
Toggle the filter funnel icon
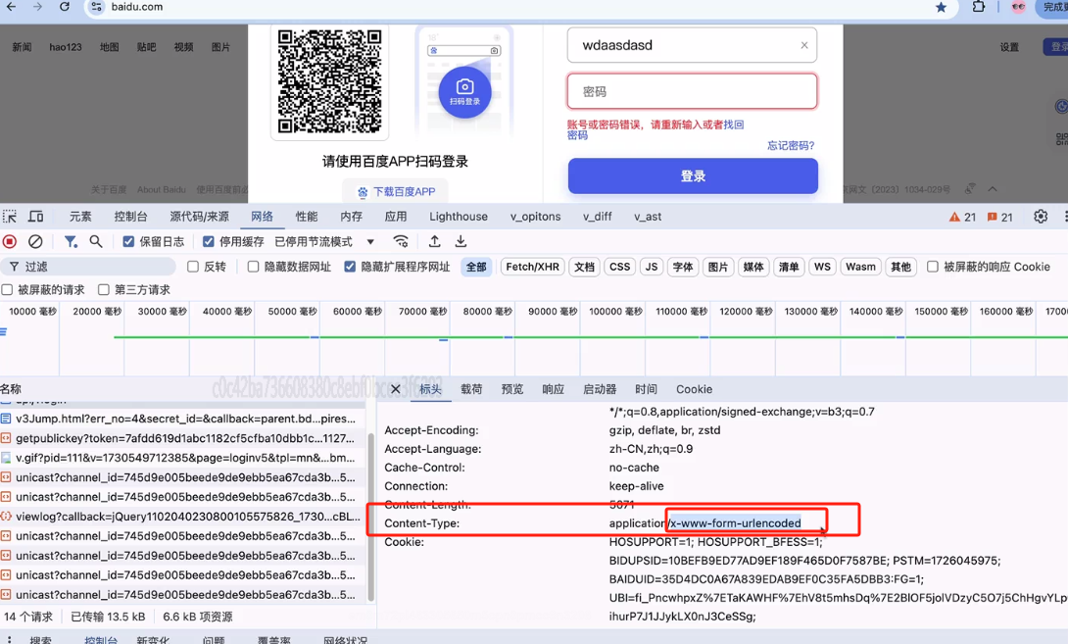(71, 241)
